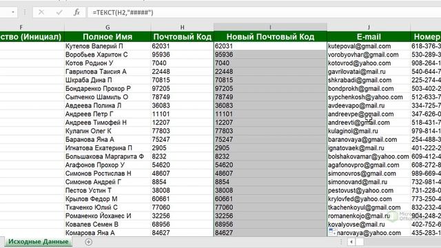This screenshot has width=441, height=248.
Task: Select the cell Симонов Ростислав Н
Action: [x=107, y=174]
